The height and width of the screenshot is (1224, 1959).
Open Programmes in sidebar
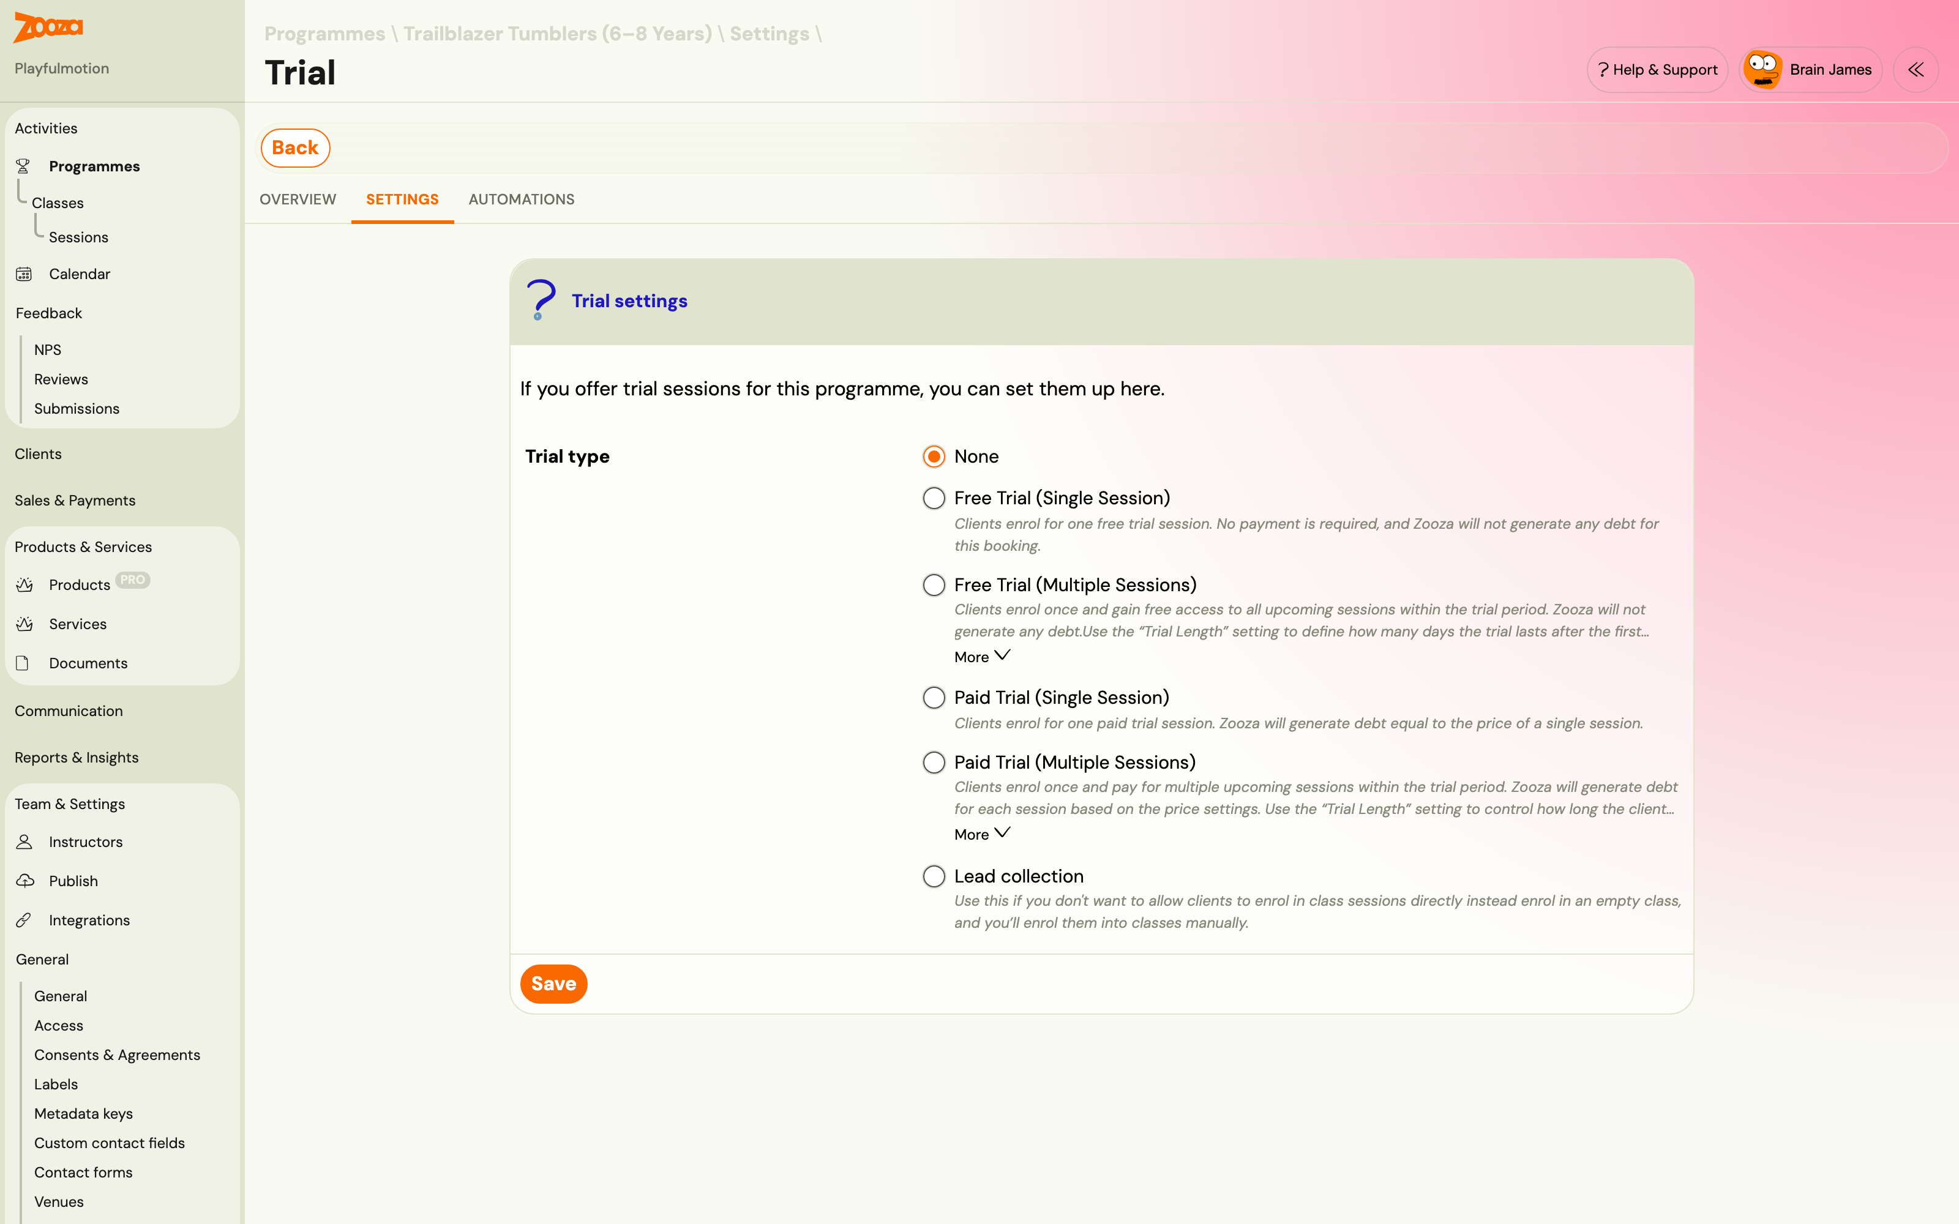pyautogui.click(x=94, y=166)
